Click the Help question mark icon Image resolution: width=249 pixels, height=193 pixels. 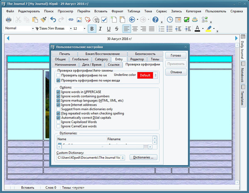[x=155, y=19]
